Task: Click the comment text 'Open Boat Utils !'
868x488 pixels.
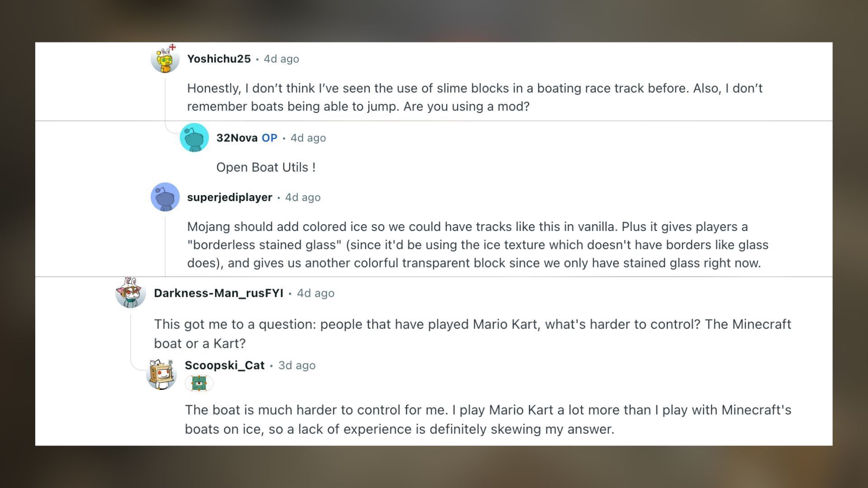Action: (267, 167)
